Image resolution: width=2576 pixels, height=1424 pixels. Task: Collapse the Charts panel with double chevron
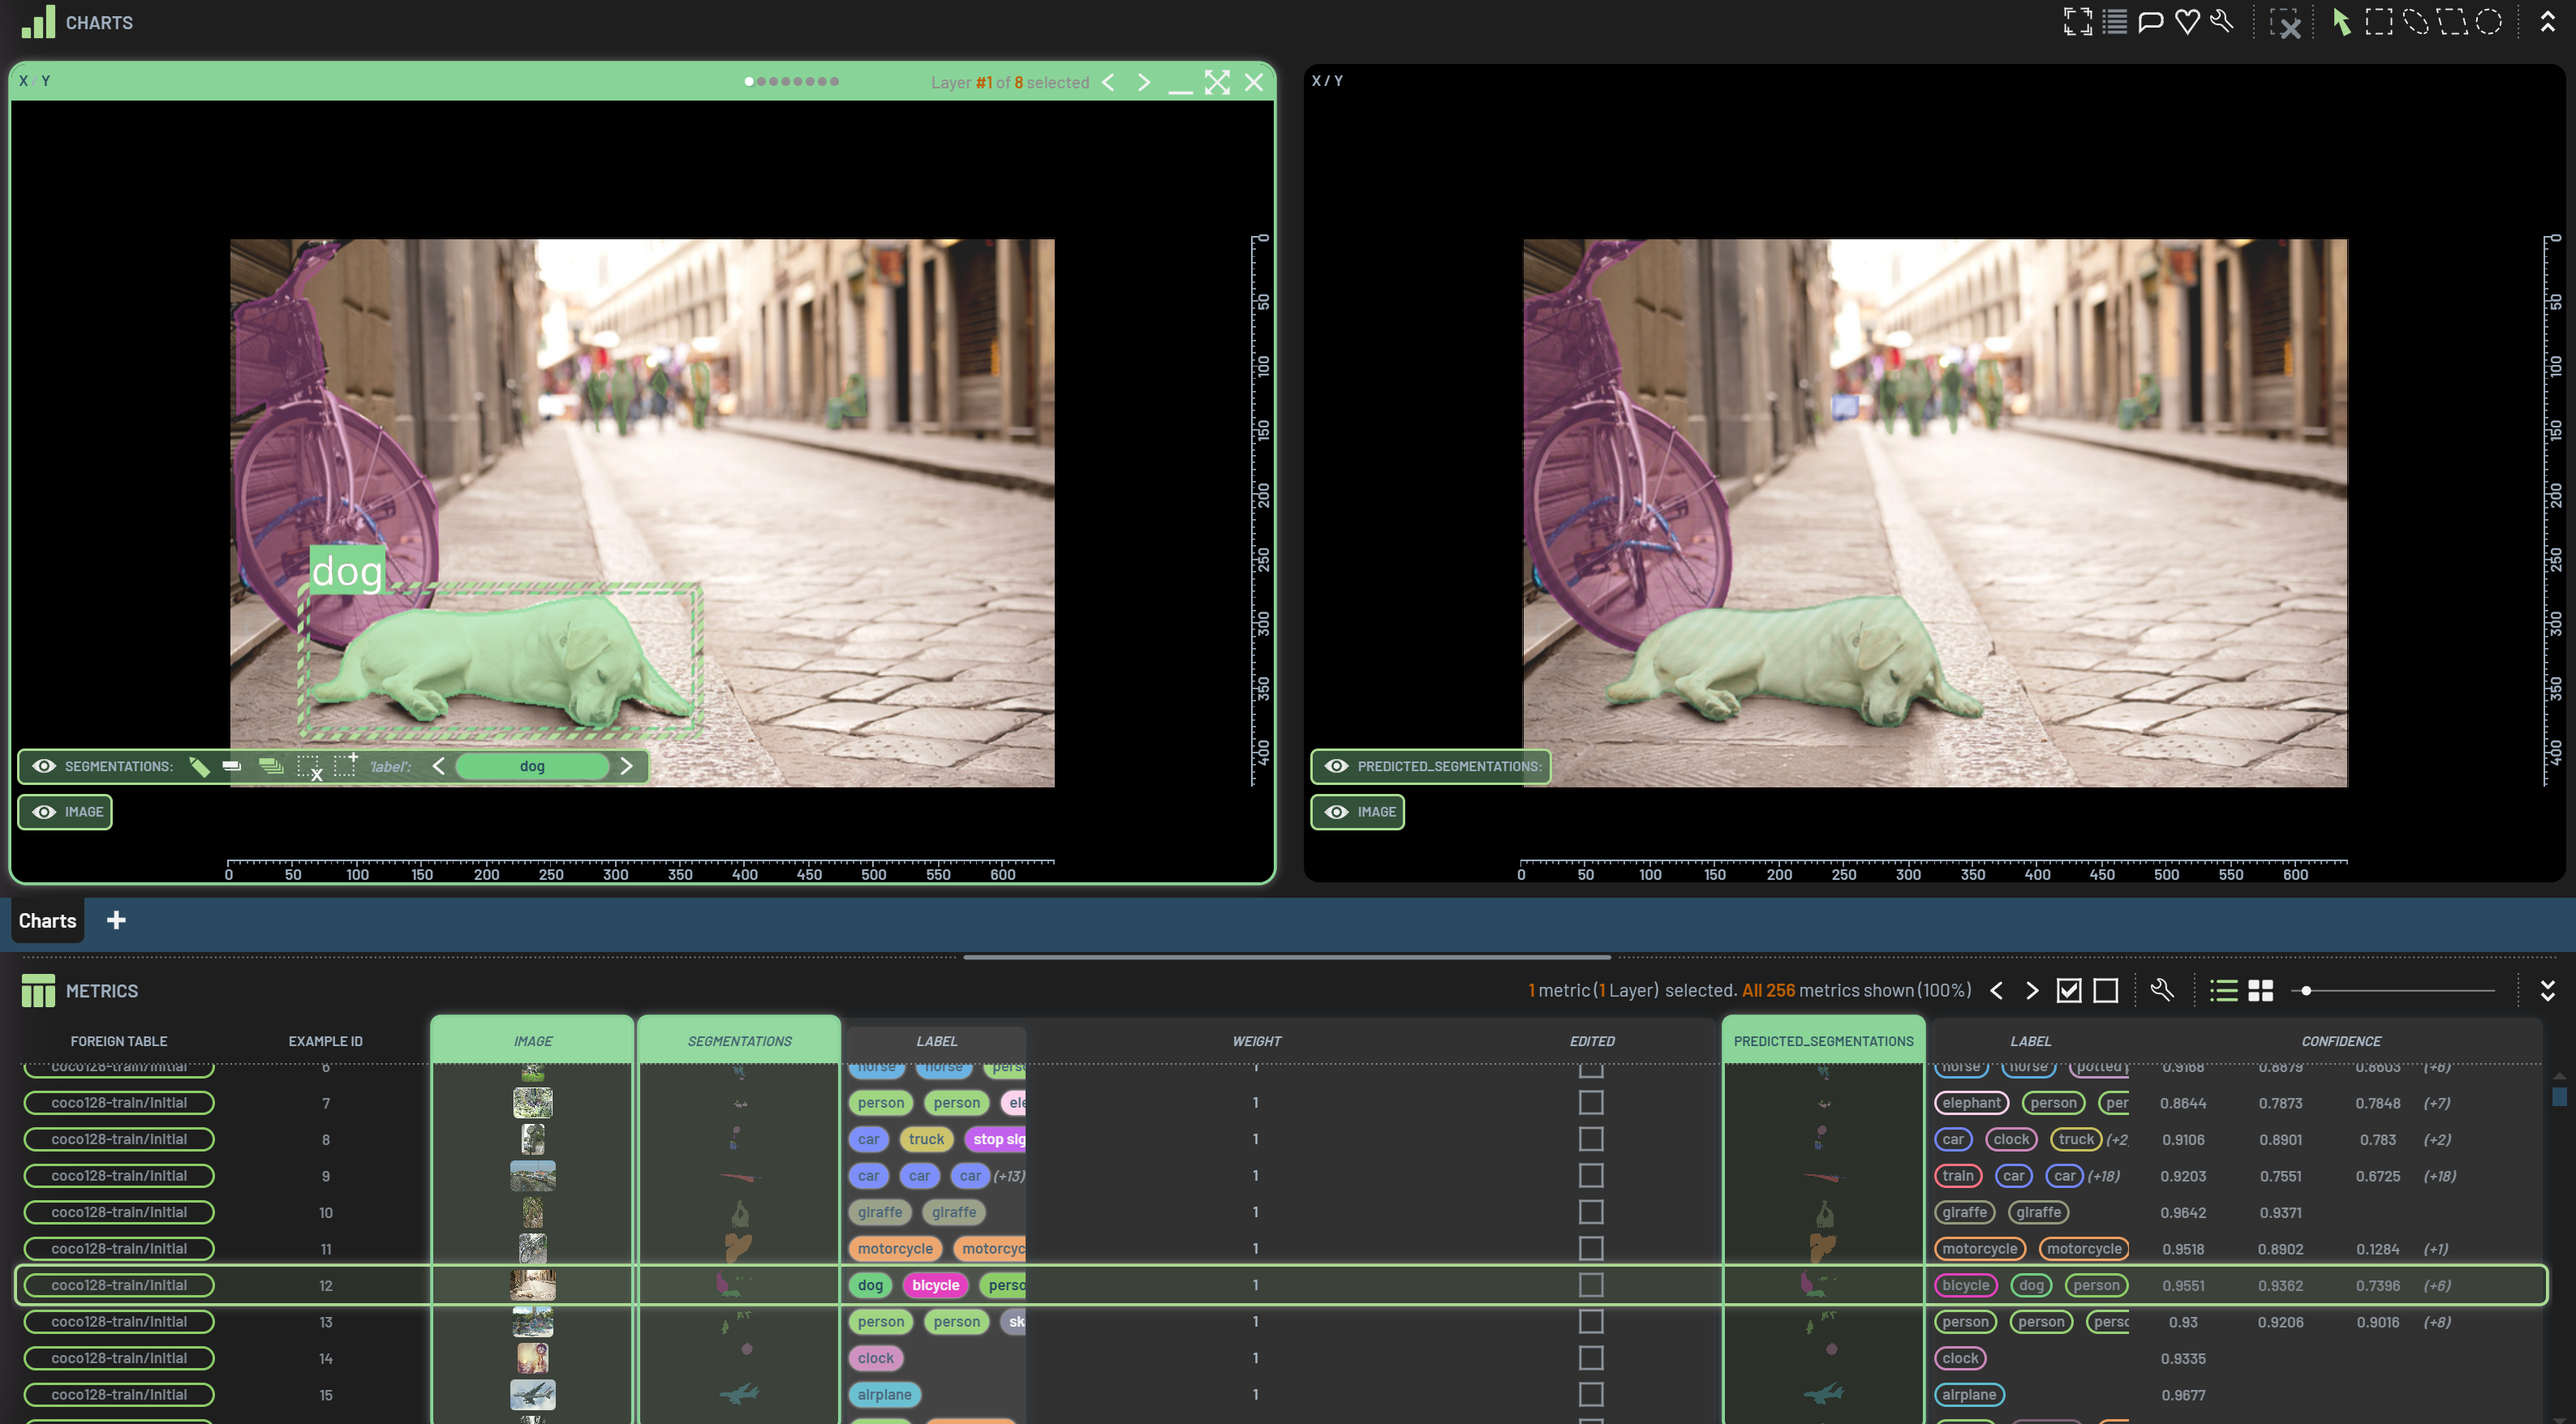(x=2547, y=22)
